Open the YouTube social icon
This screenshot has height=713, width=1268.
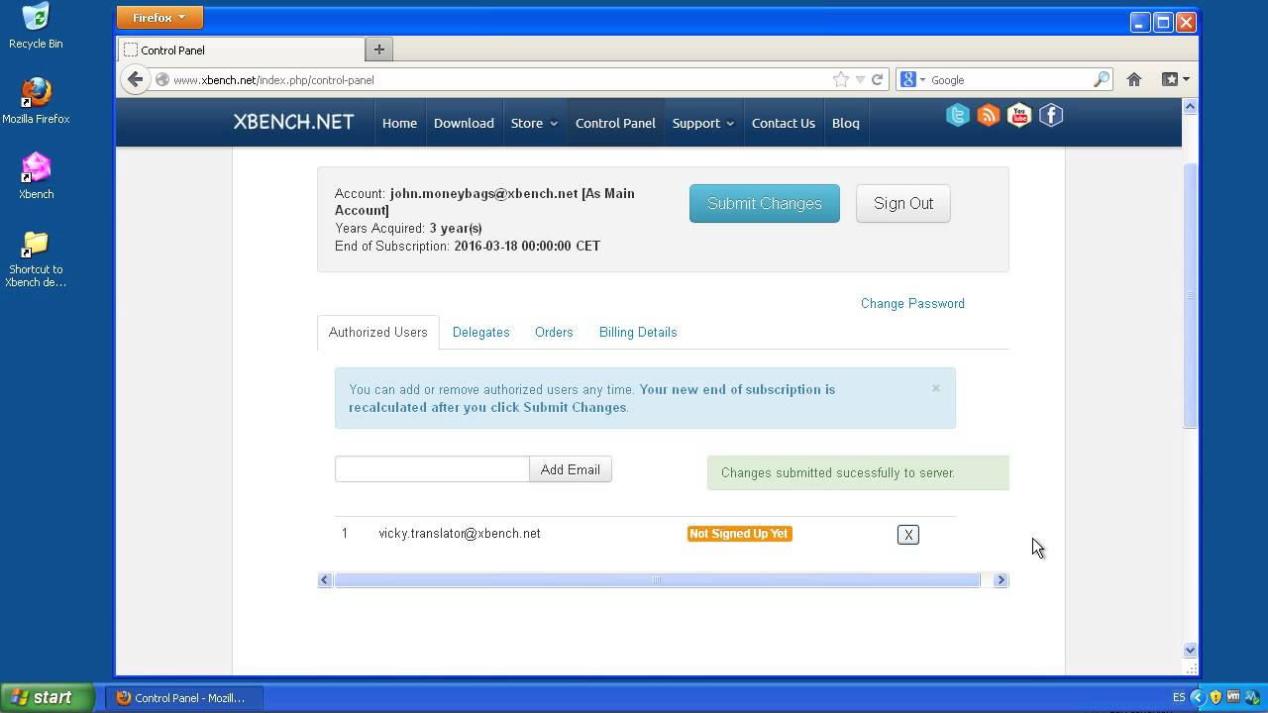tap(1019, 116)
